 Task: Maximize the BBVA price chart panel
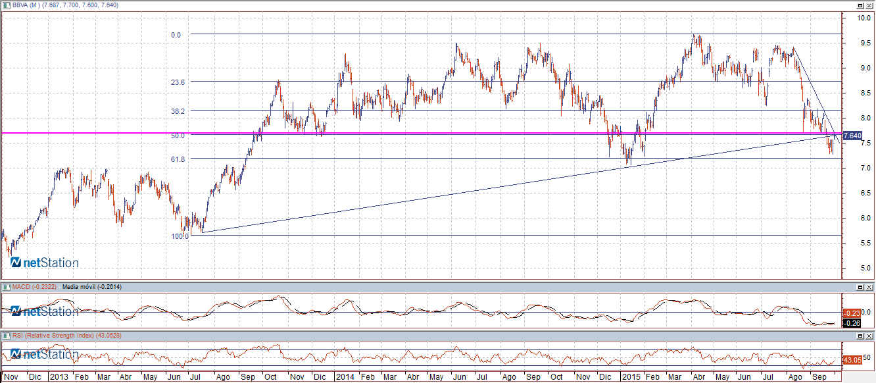click(860, 5)
